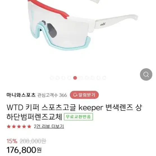Image resolution: width=156 pixels, height=156 pixels.
Task: Select the last image carousel dot
Action: (x=104, y=78)
